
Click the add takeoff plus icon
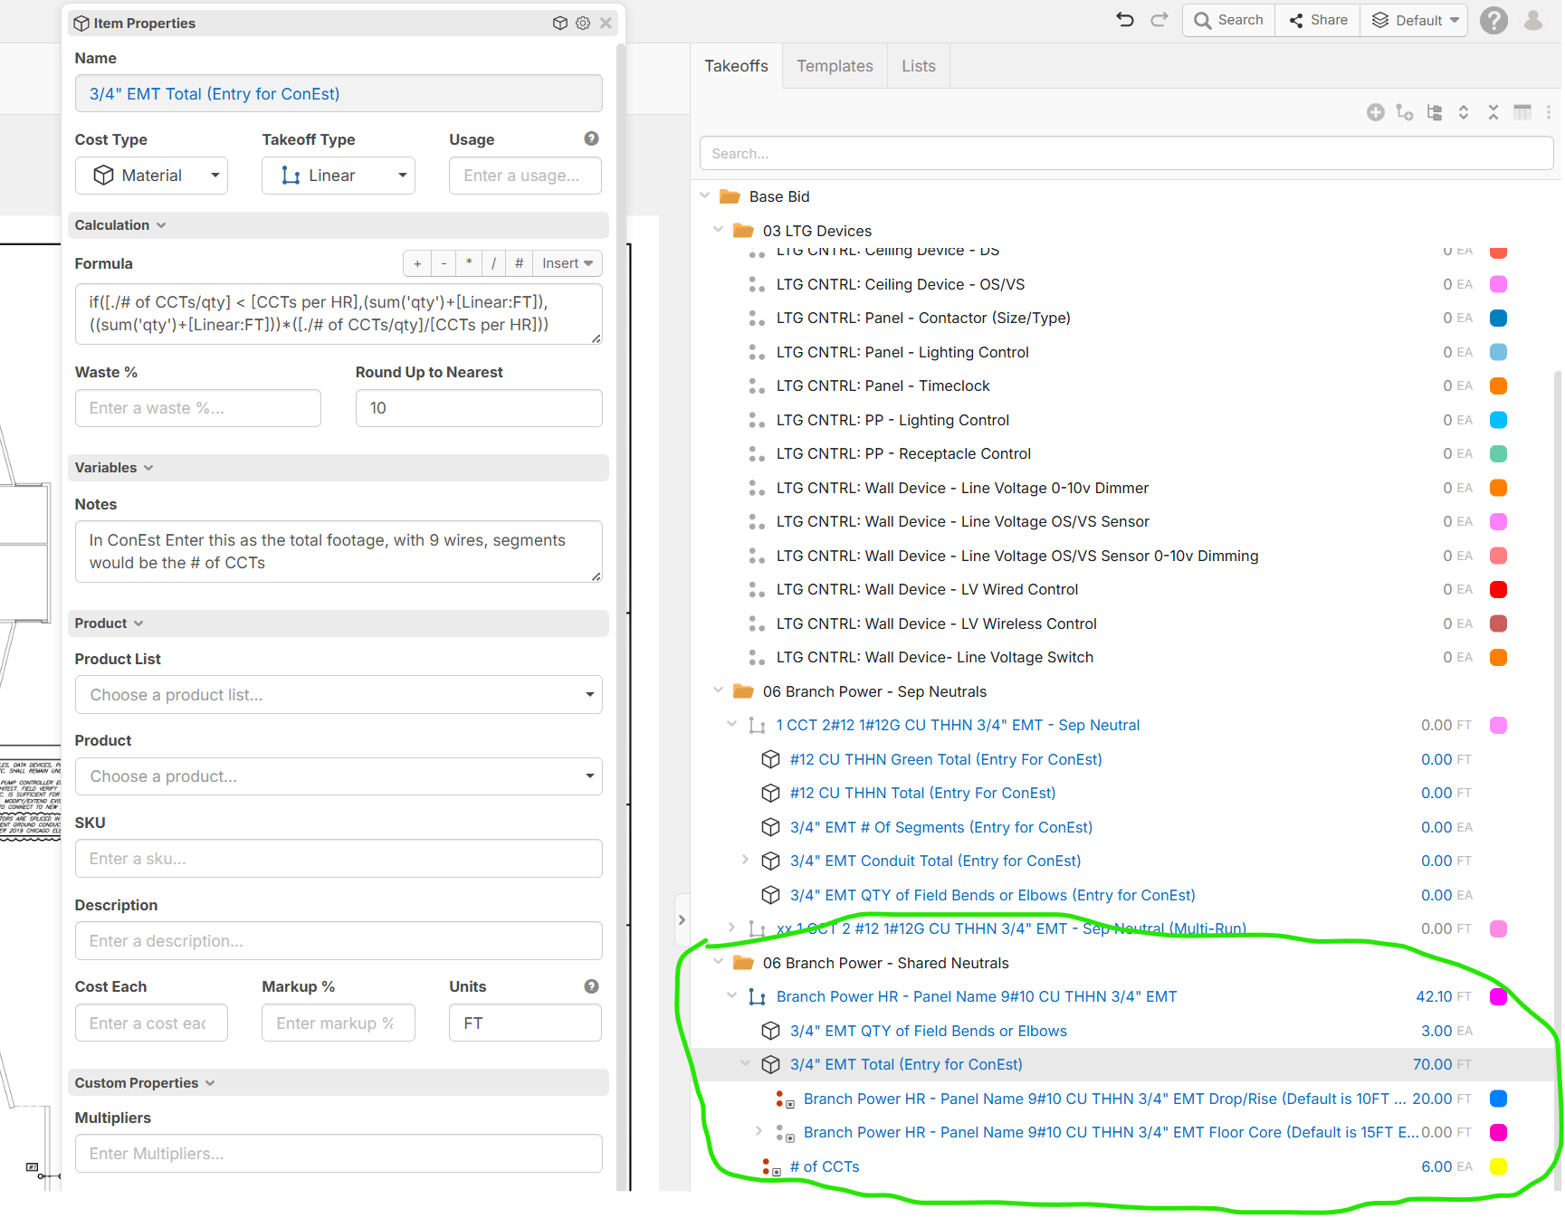point(1375,112)
